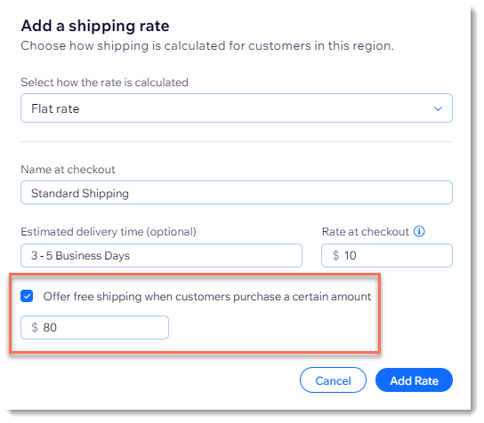The image size is (484, 423).
Task: Cancel the shipping rate dialog
Action: tap(333, 380)
